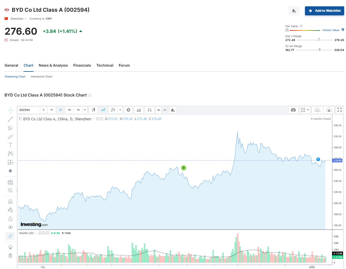Select the 1M interval
This screenshot has height=269, width=346.
point(69,110)
